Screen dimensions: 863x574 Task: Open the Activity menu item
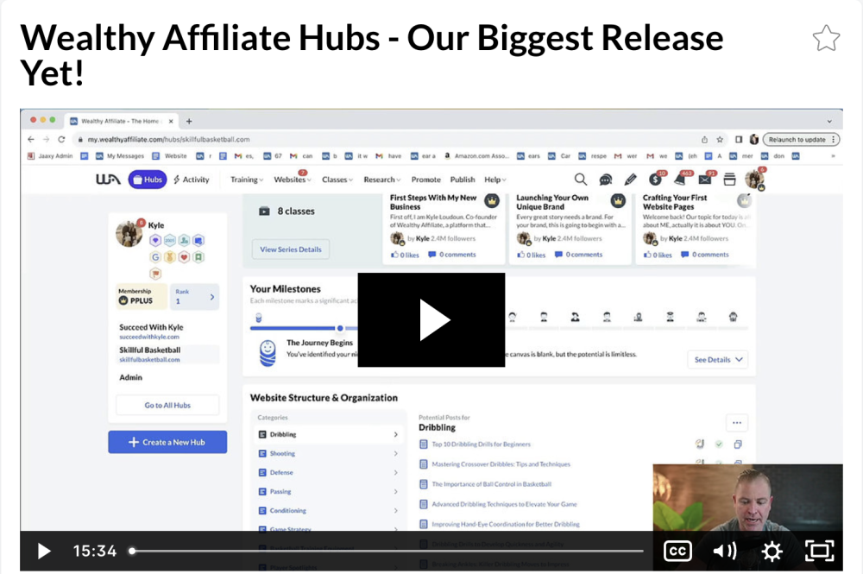191,180
